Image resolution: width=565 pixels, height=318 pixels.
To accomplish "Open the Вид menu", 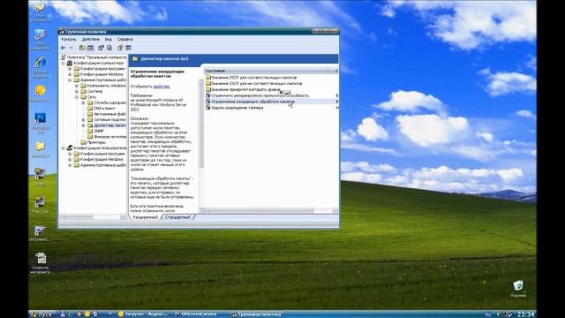I will 108,39.
